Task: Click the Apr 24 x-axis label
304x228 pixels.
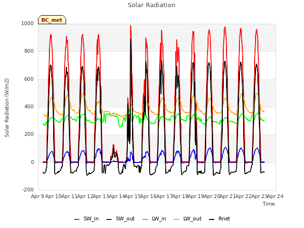Action: (x=275, y=196)
